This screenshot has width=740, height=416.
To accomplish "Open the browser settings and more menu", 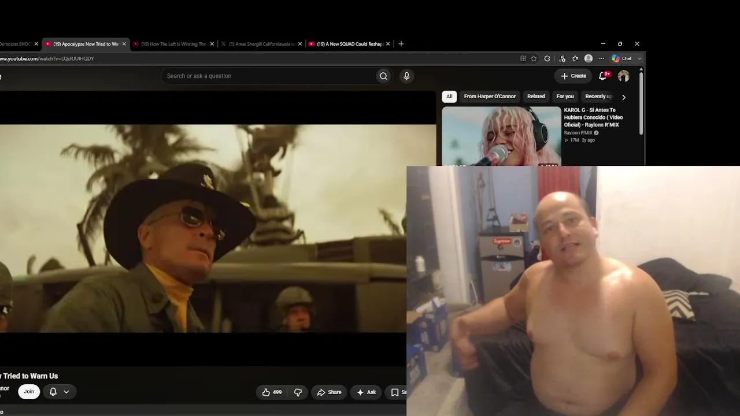I will point(601,58).
